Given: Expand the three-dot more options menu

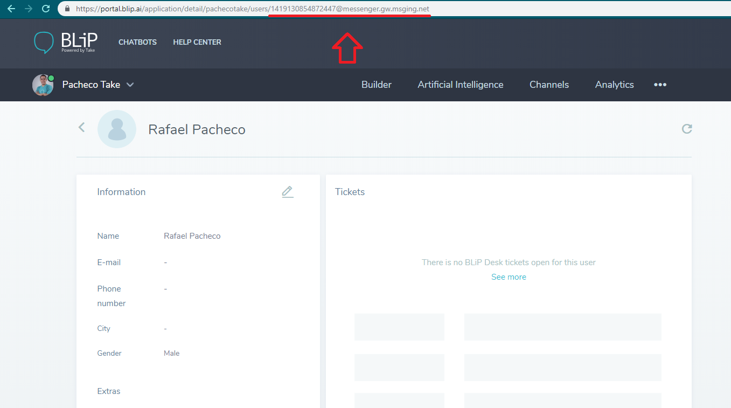Looking at the screenshot, I should 660,85.
